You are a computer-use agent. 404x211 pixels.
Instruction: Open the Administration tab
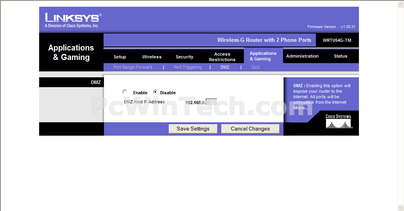[x=302, y=56]
